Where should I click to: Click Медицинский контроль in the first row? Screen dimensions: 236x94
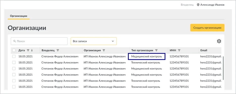[x=147, y=56]
